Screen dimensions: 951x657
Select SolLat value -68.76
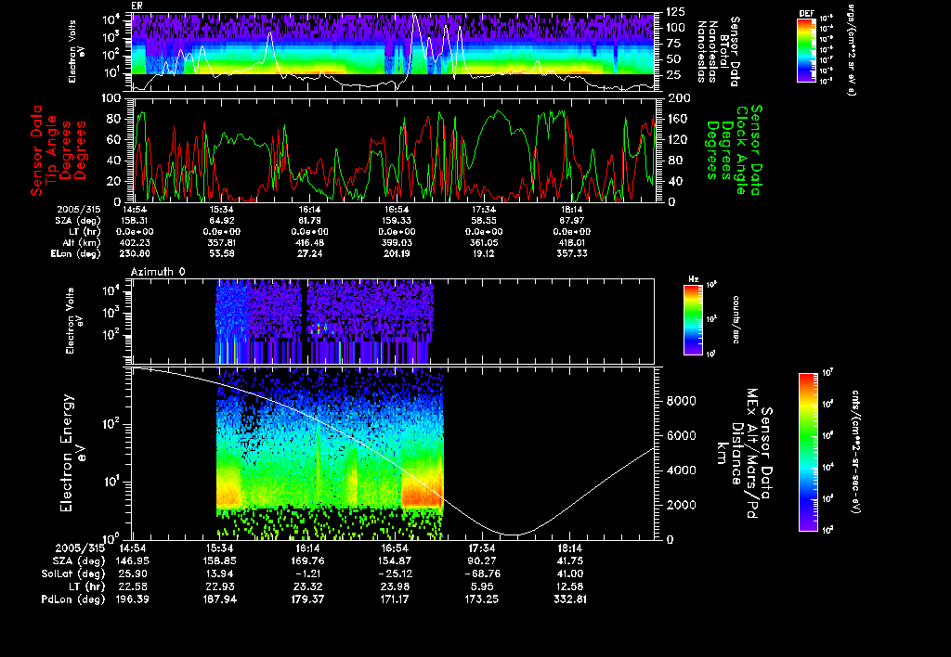click(x=482, y=574)
